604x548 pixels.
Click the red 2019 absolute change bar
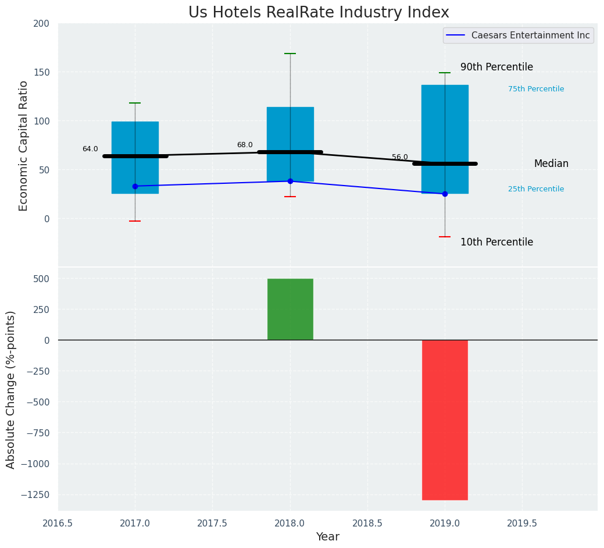(x=445, y=419)
